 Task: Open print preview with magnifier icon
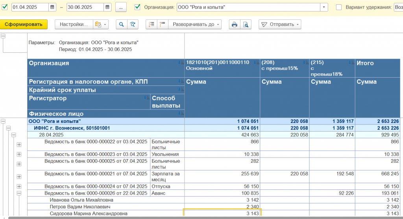(246, 24)
